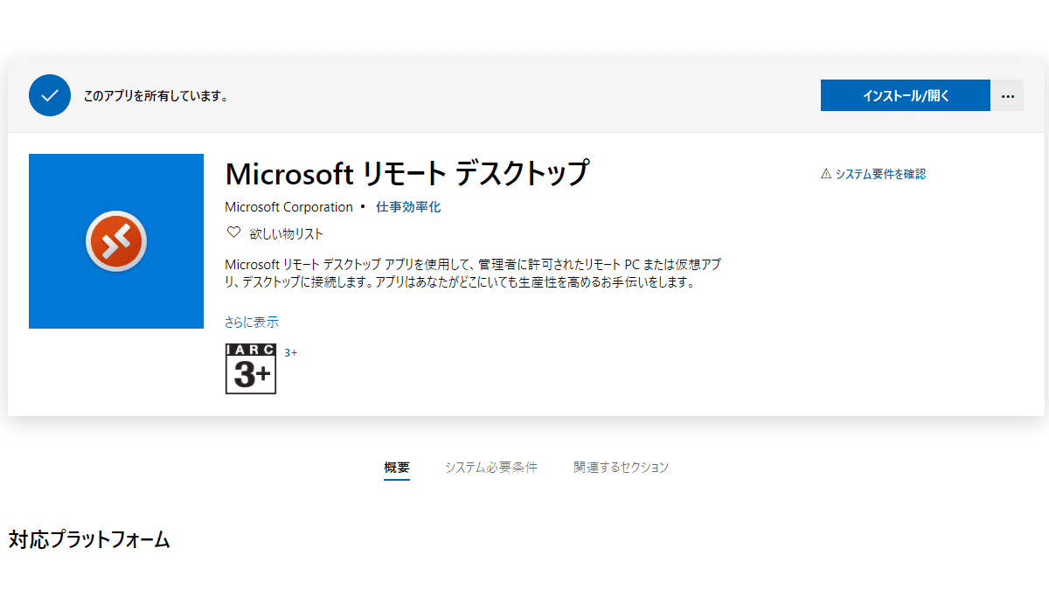Click the wishlist heart icon
This screenshot has height=590, width=1049.
tap(233, 233)
